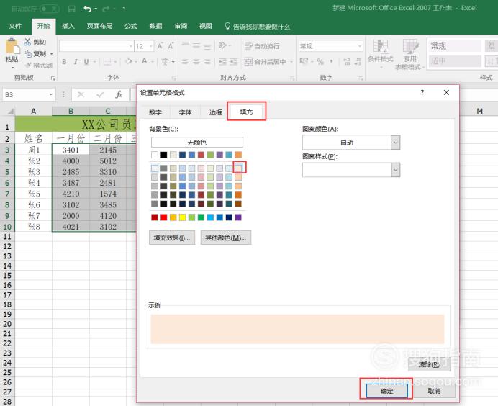
Task: Click the row 11 header
Action: [x=7, y=237]
